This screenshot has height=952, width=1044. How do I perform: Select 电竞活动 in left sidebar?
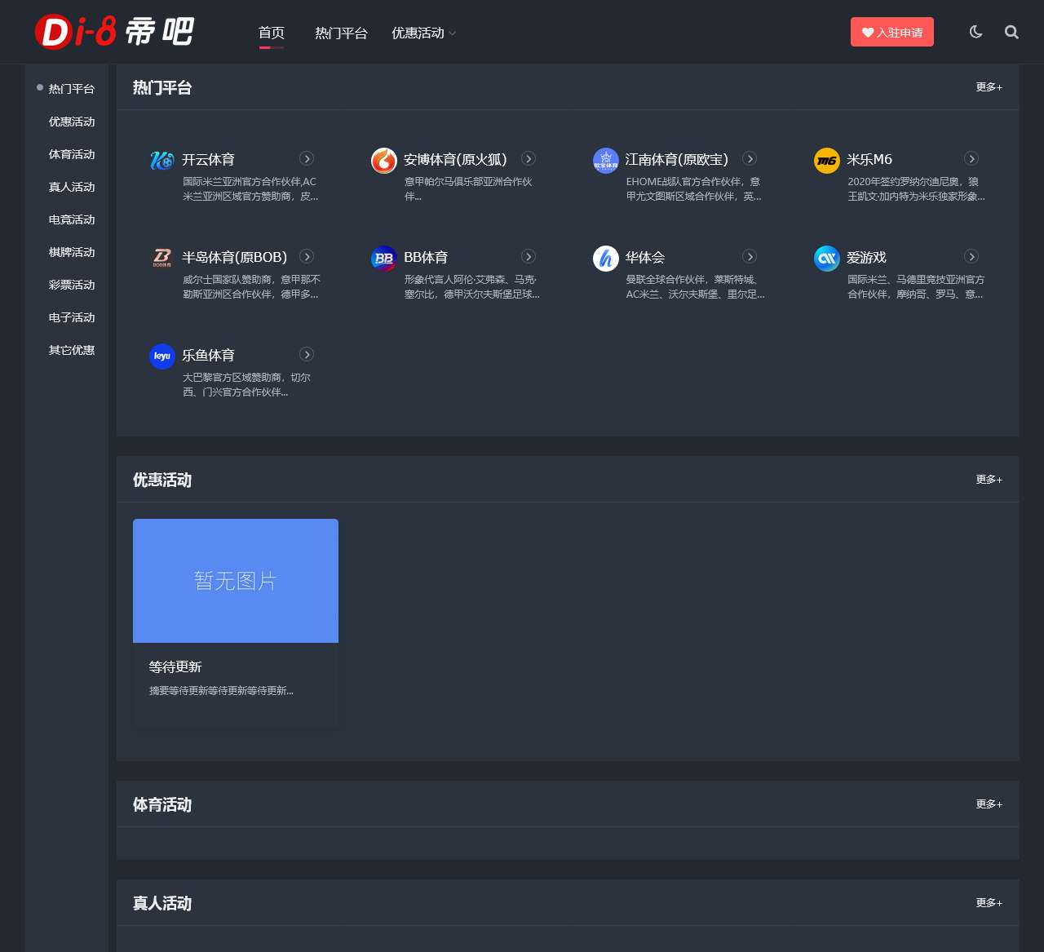point(71,219)
